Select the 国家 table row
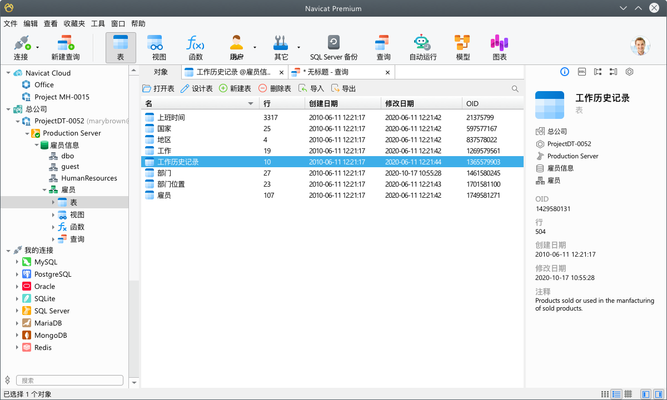Image resolution: width=667 pixels, height=400 pixels. point(332,128)
